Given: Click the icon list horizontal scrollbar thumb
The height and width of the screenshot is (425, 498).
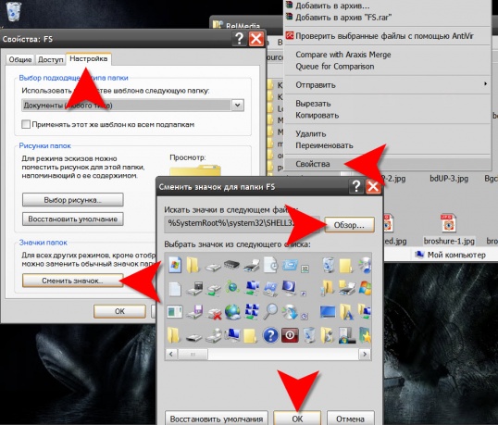Looking at the screenshot, I should coord(193,354).
